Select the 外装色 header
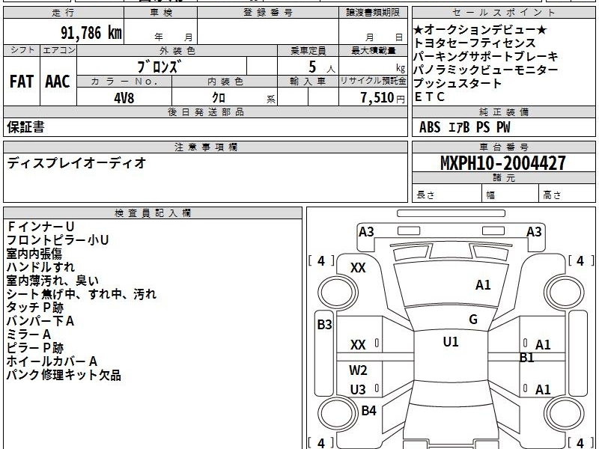The image size is (599, 449). pos(177,50)
